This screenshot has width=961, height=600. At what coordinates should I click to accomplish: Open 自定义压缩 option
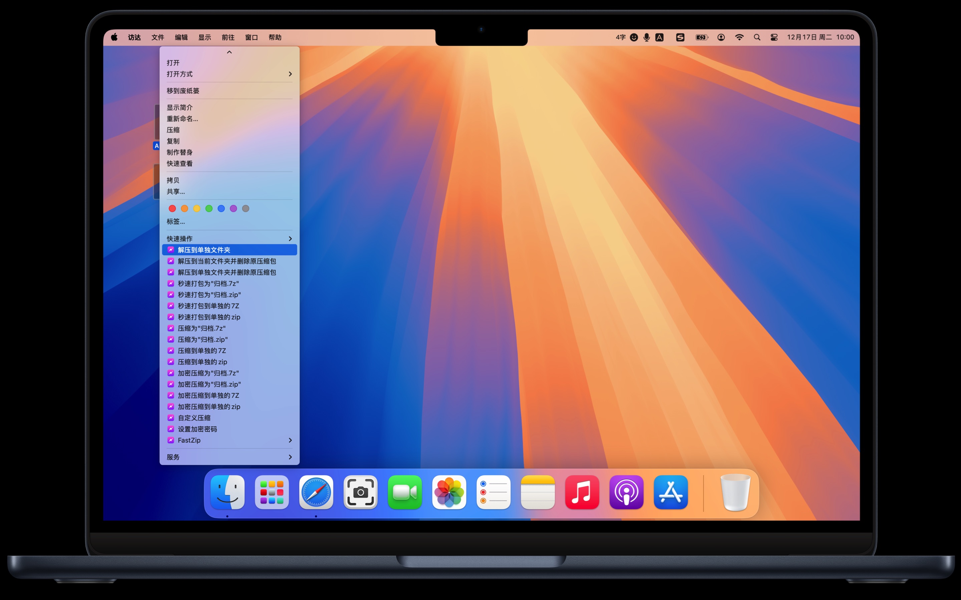click(x=230, y=418)
